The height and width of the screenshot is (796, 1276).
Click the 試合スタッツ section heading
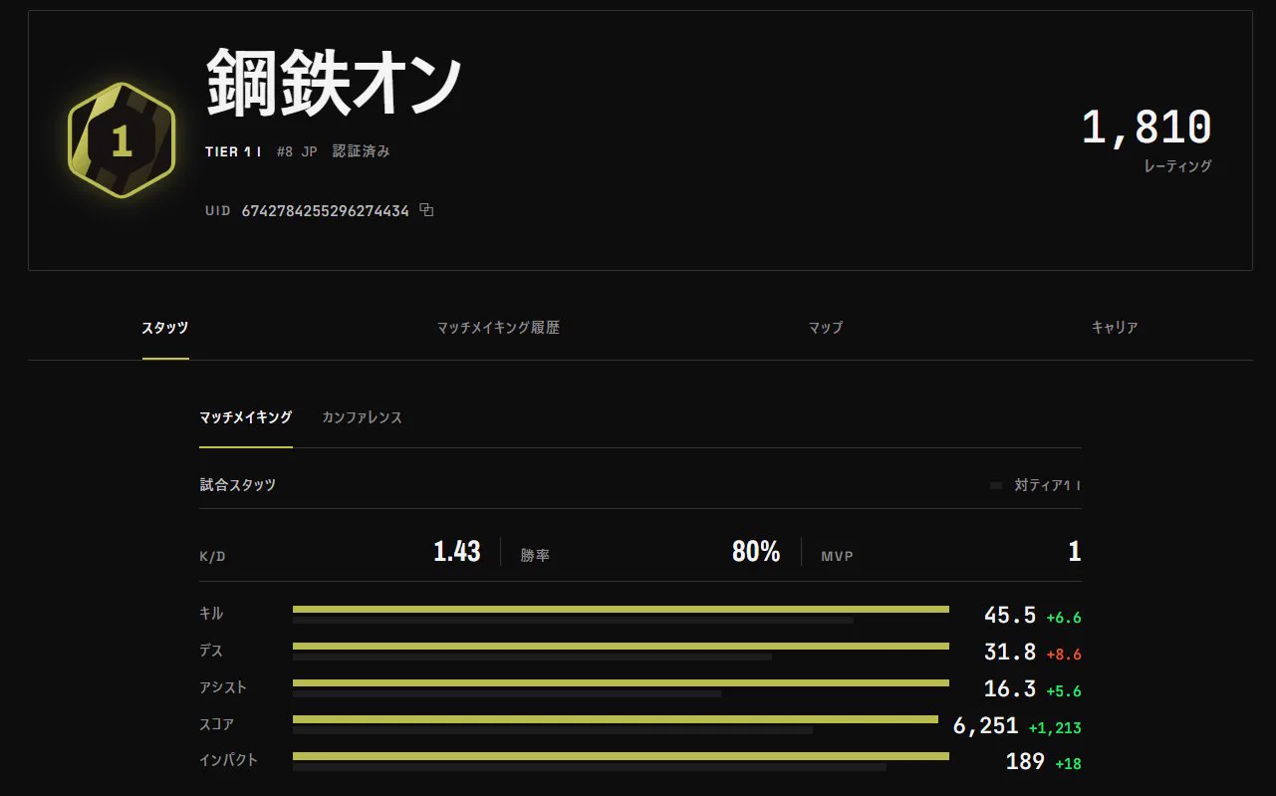(x=237, y=485)
